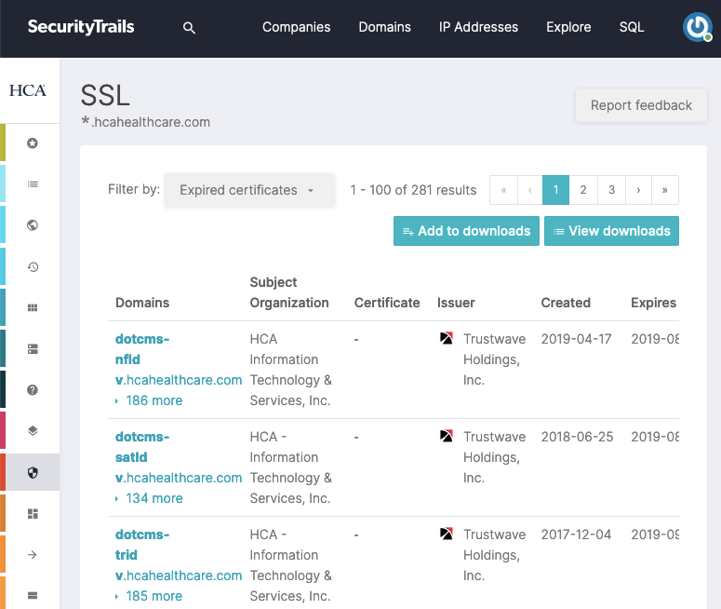
Task: Open the search magnifier in the top bar
Action: tap(189, 28)
